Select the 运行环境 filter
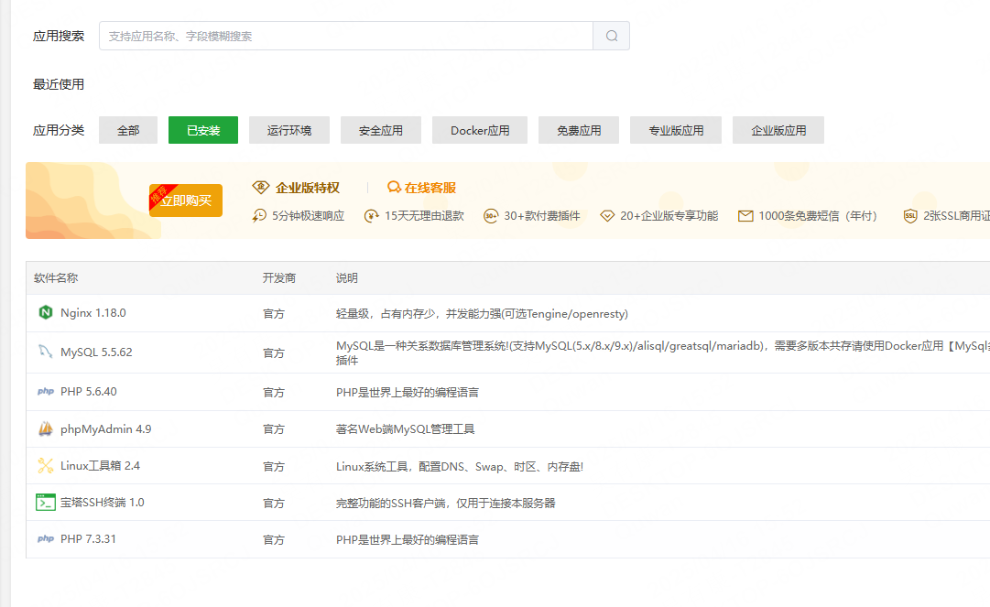990x607 pixels. coord(288,129)
